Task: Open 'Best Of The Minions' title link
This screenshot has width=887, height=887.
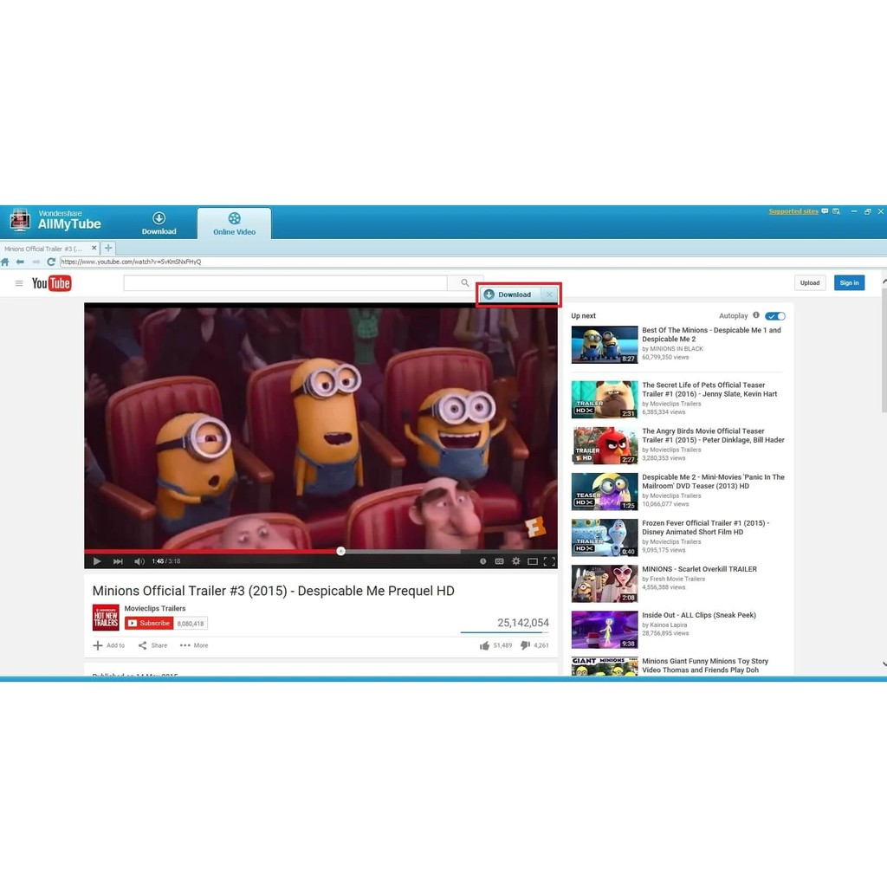Action: (x=711, y=335)
